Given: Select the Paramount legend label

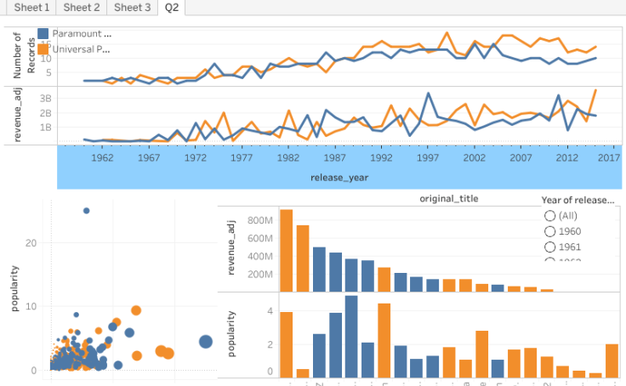Looking at the screenshot, I should (x=82, y=33).
